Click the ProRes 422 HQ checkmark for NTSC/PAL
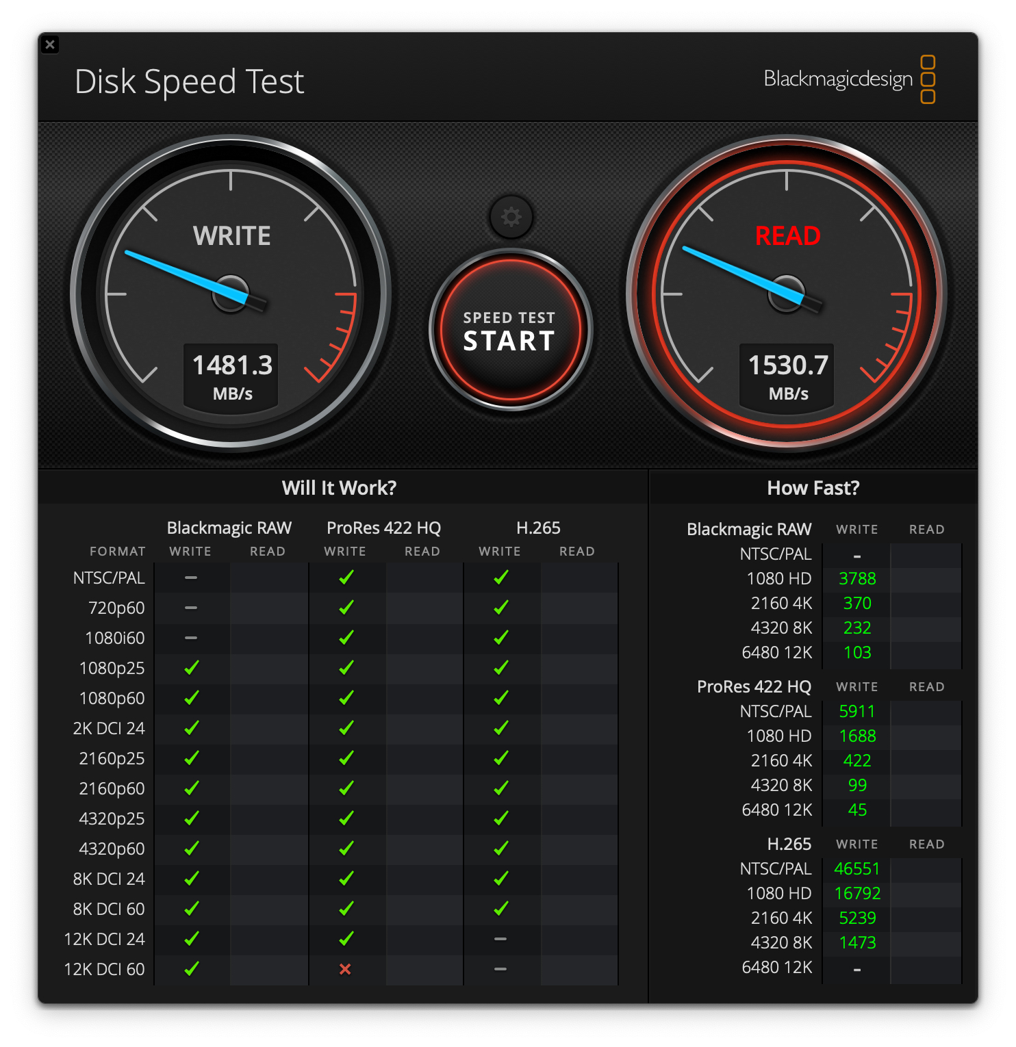The height and width of the screenshot is (1047, 1016). pos(346,577)
